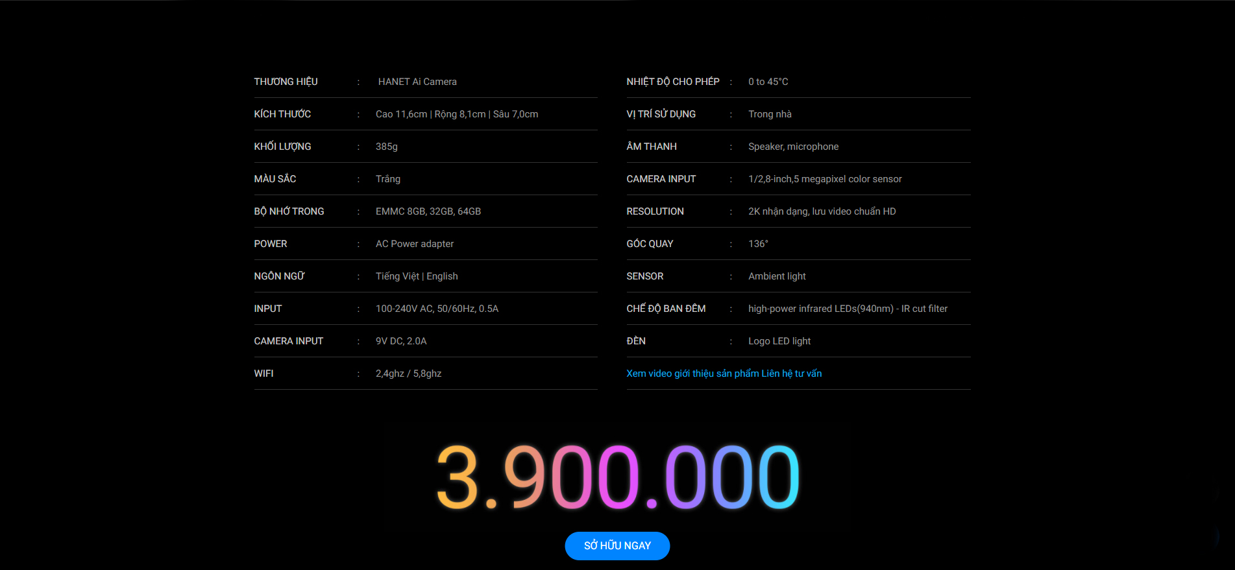Screen dimensions: 1235x570
Task: Select 2,4ghz / 5,8ghz wifi value
Action: 409,374
